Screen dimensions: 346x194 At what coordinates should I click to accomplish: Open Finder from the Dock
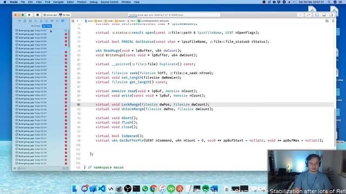click(x=76, y=189)
